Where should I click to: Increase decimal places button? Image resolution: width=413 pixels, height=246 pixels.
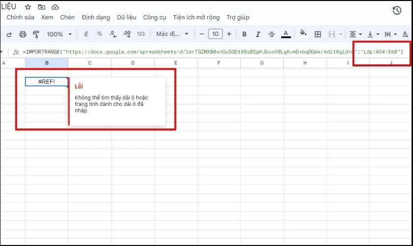[x=127, y=34]
